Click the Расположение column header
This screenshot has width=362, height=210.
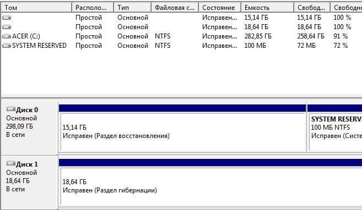tap(93, 8)
